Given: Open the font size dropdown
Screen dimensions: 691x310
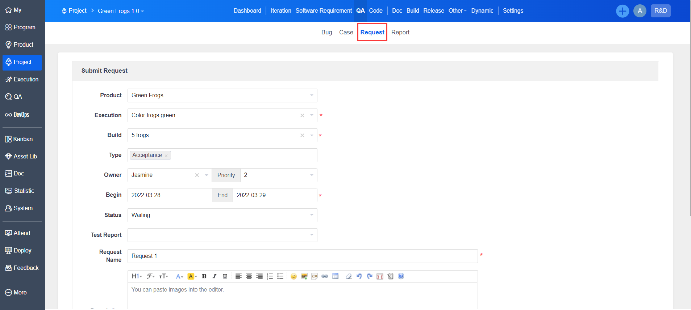Looking at the screenshot, I should point(163,276).
